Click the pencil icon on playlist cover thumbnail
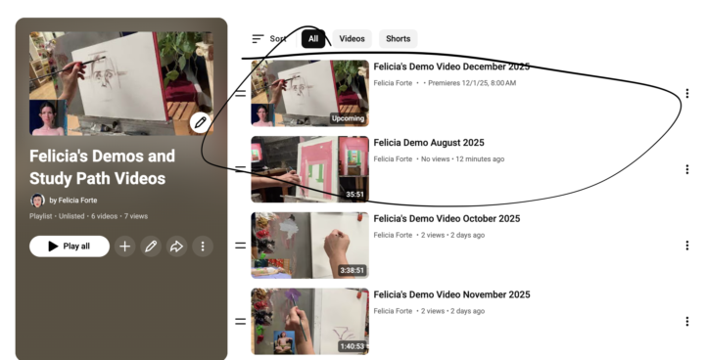This screenshot has width=705, height=360. [200, 122]
